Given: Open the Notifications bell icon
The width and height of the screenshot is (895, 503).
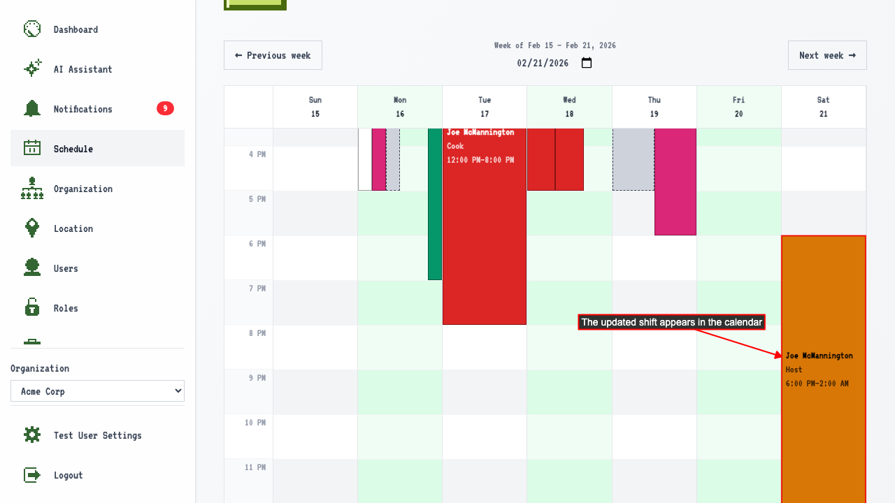Looking at the screenshot, I should tap(32, 109).
